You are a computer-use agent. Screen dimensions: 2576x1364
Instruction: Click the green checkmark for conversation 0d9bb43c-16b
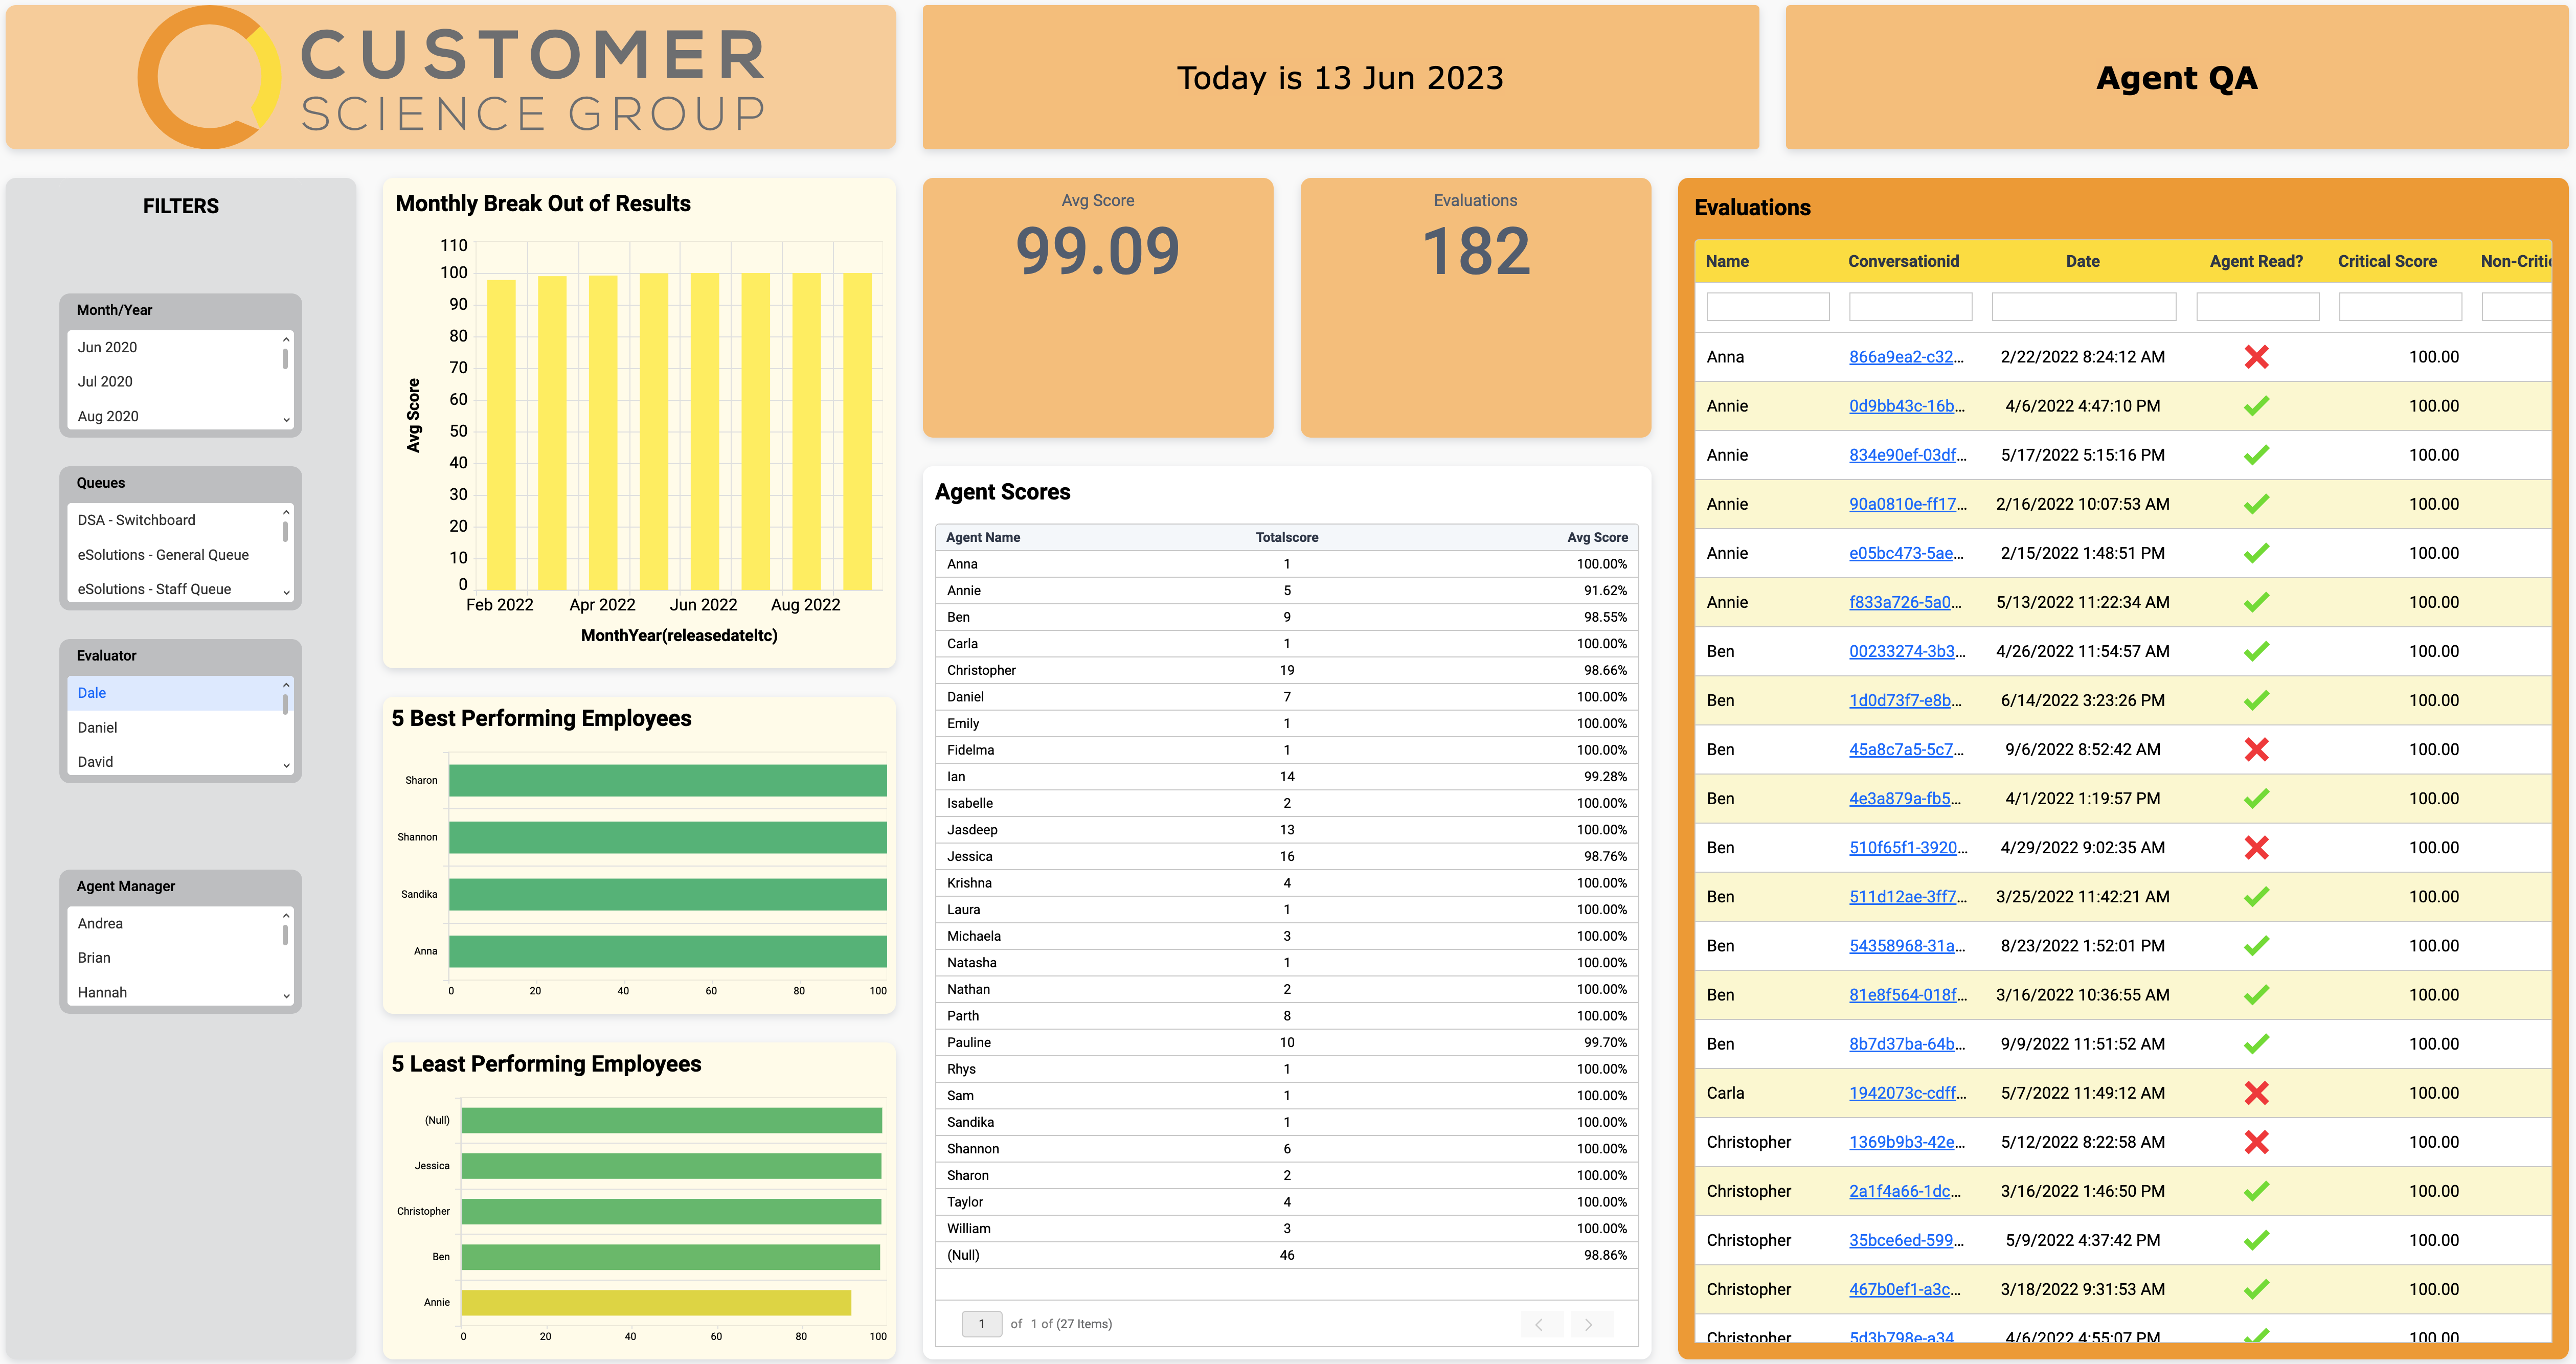coord(2256,406)
